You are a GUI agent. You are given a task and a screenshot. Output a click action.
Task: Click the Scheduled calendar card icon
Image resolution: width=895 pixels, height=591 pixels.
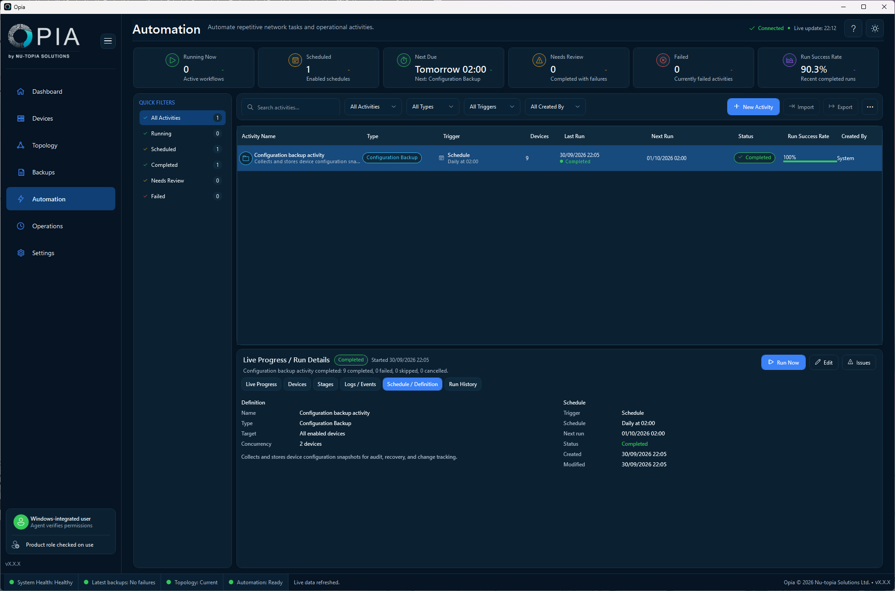295,60
